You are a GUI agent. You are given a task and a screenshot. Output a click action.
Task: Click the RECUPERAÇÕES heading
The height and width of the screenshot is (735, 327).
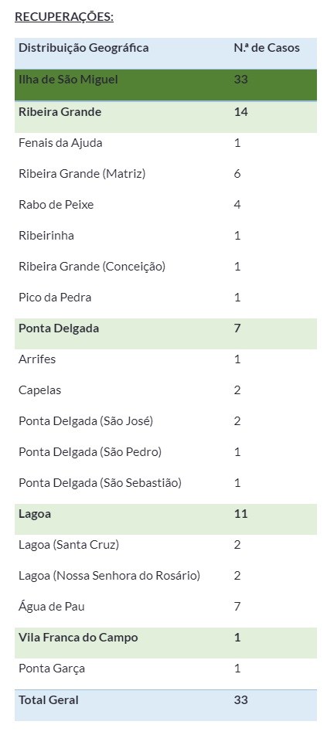coord(64,17)
